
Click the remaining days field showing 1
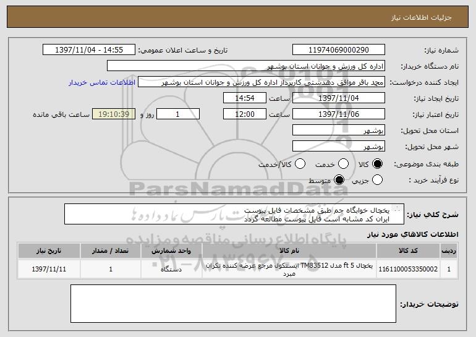178,114
